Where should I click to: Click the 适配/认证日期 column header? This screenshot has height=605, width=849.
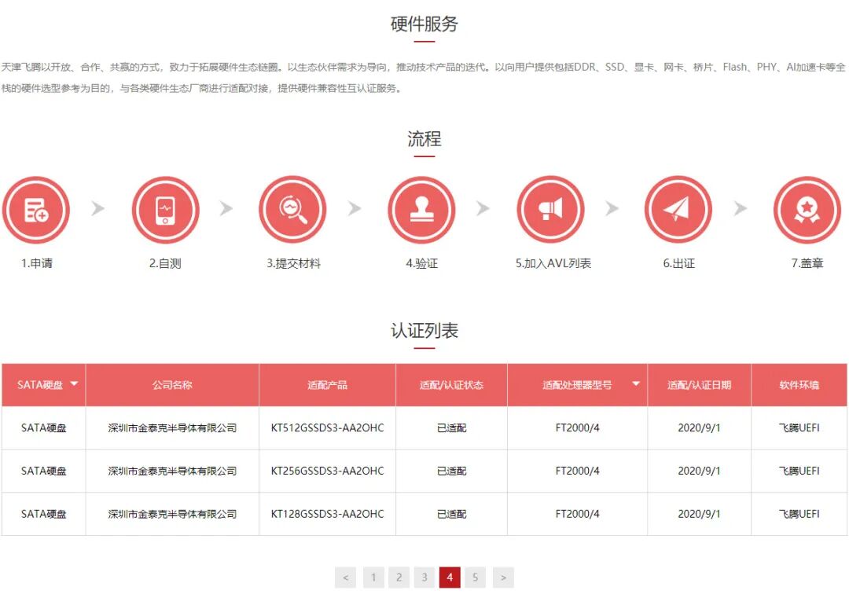pyautogui.click(x=698, y=384)
